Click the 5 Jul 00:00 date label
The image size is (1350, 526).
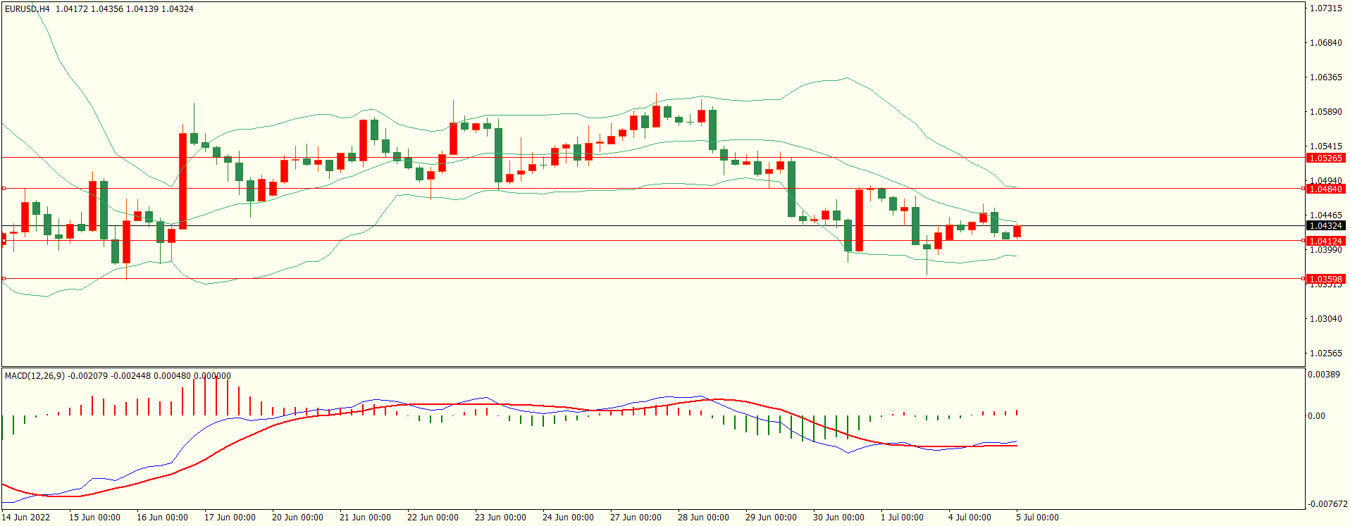(x=1037, y=518)
